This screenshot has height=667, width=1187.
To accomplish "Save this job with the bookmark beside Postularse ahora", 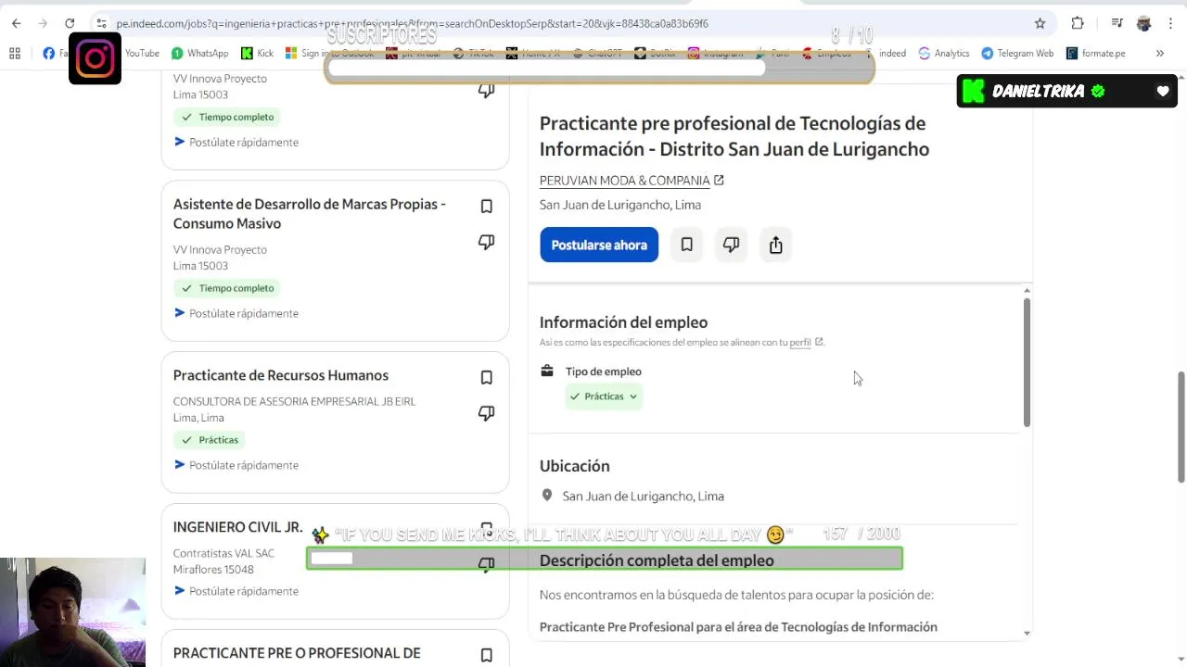I will [686, 245].
